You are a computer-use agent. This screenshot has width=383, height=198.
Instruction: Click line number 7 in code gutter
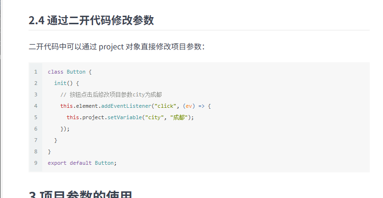point(36,140)
